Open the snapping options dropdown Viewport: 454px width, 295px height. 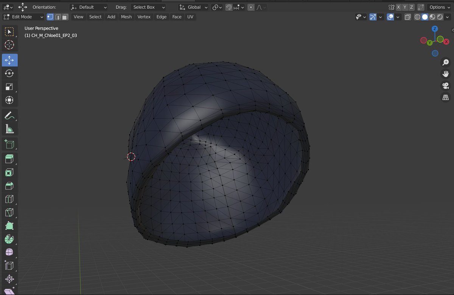point(239,7)
